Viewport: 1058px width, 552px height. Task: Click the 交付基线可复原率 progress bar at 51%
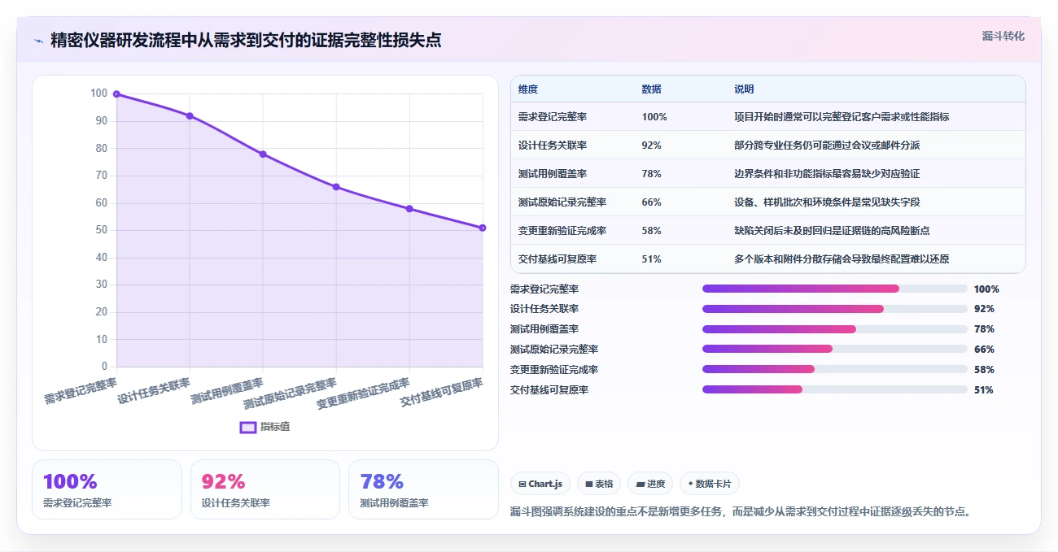(835, 389)
